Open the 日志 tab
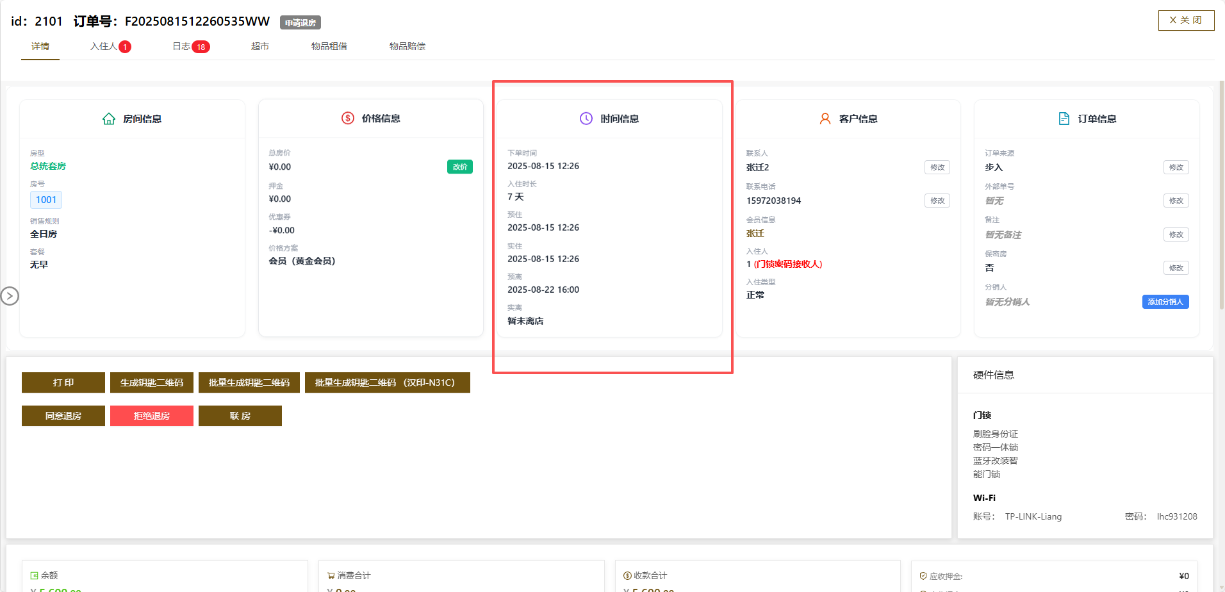 [x=182, y=46]
